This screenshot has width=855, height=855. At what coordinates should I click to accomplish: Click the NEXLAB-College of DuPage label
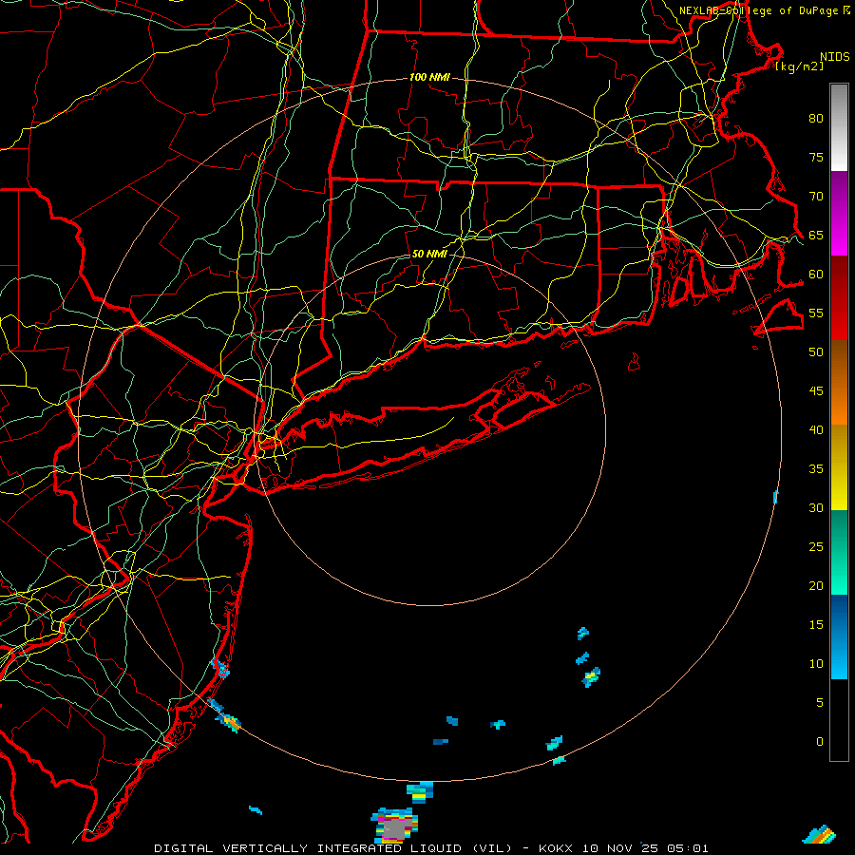760,10
